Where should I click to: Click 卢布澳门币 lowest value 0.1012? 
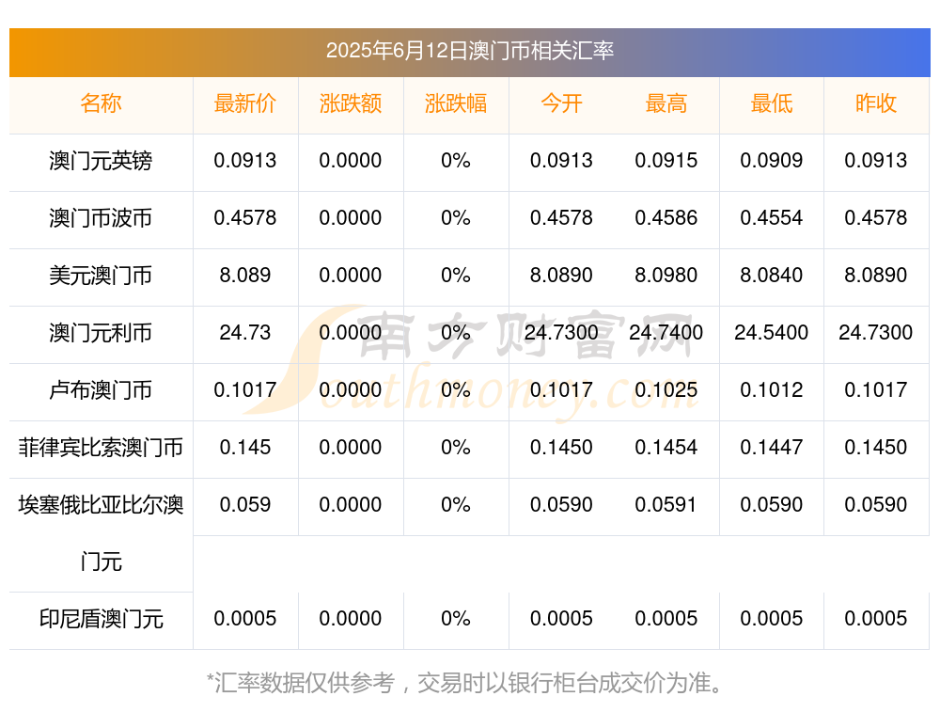pos(772,390)
